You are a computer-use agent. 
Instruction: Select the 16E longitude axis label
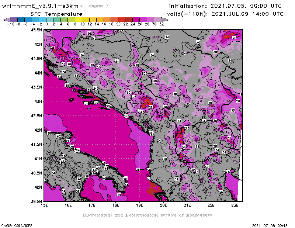[68, 205]
